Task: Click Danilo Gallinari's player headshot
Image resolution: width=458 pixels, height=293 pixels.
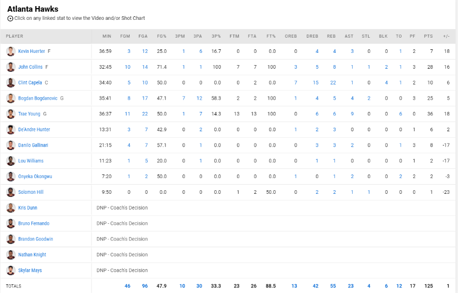Action: 11,145
